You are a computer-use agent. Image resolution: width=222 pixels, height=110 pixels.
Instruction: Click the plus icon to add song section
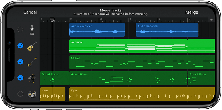tap(211, 20)
